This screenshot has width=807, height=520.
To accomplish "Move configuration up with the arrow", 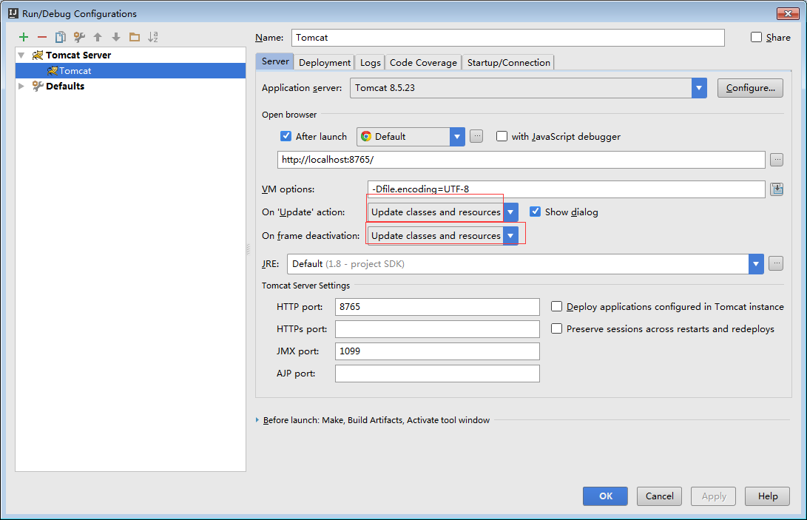I will coord(98,37).
